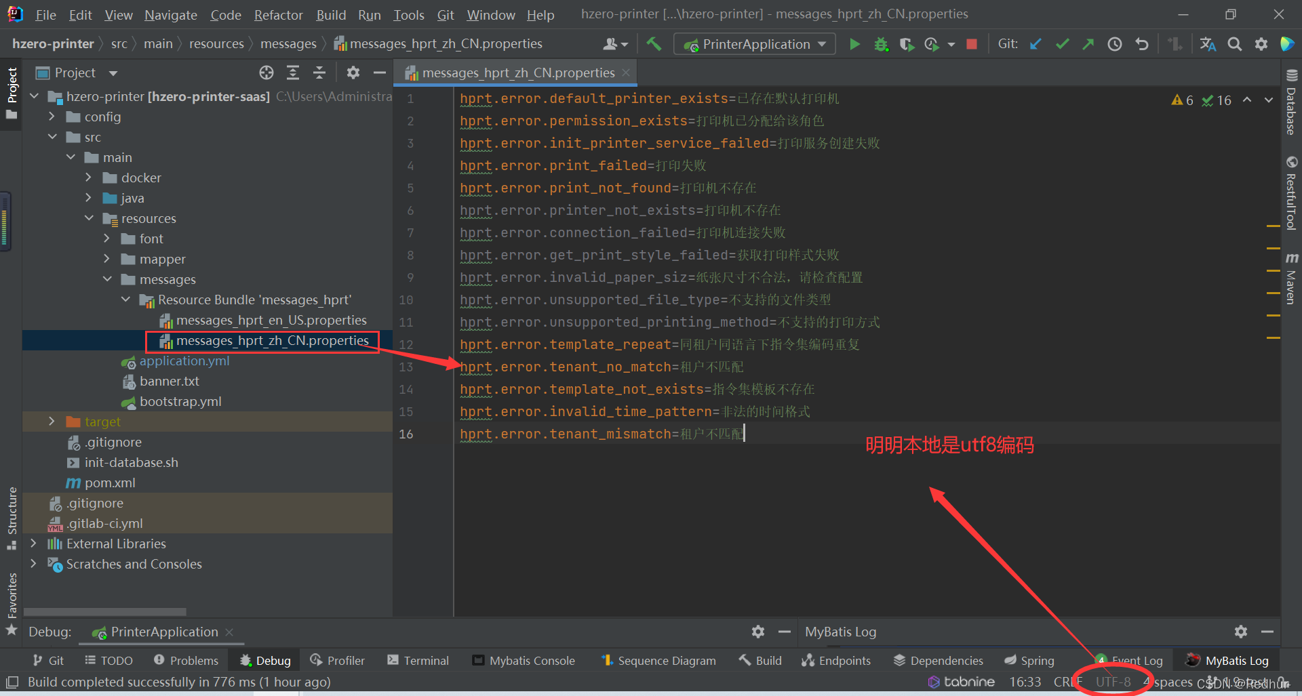Open IDE settings gear in main toolbar
The image size is (1302, 696).
(1261, 44)
